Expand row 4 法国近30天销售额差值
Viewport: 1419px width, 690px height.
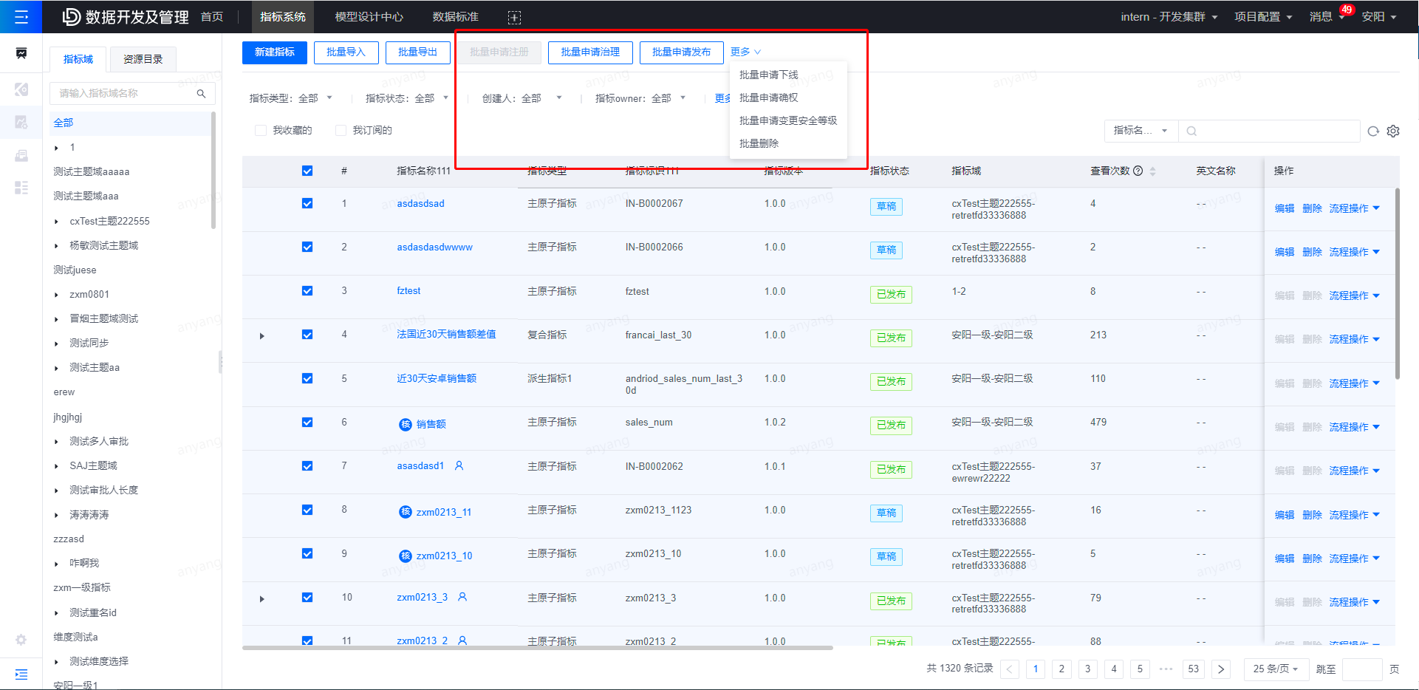click(x=262, y=335)
